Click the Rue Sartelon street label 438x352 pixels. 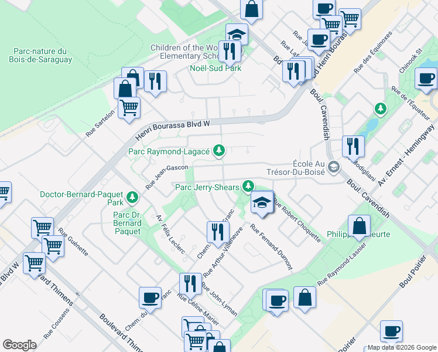(x=100, y=123)
